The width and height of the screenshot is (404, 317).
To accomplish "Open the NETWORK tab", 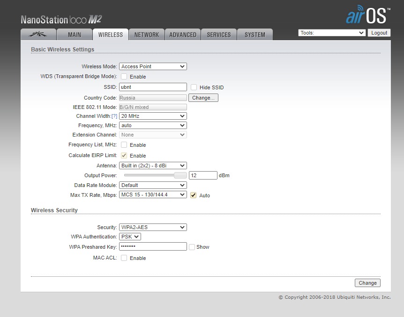I will [147, 35].
